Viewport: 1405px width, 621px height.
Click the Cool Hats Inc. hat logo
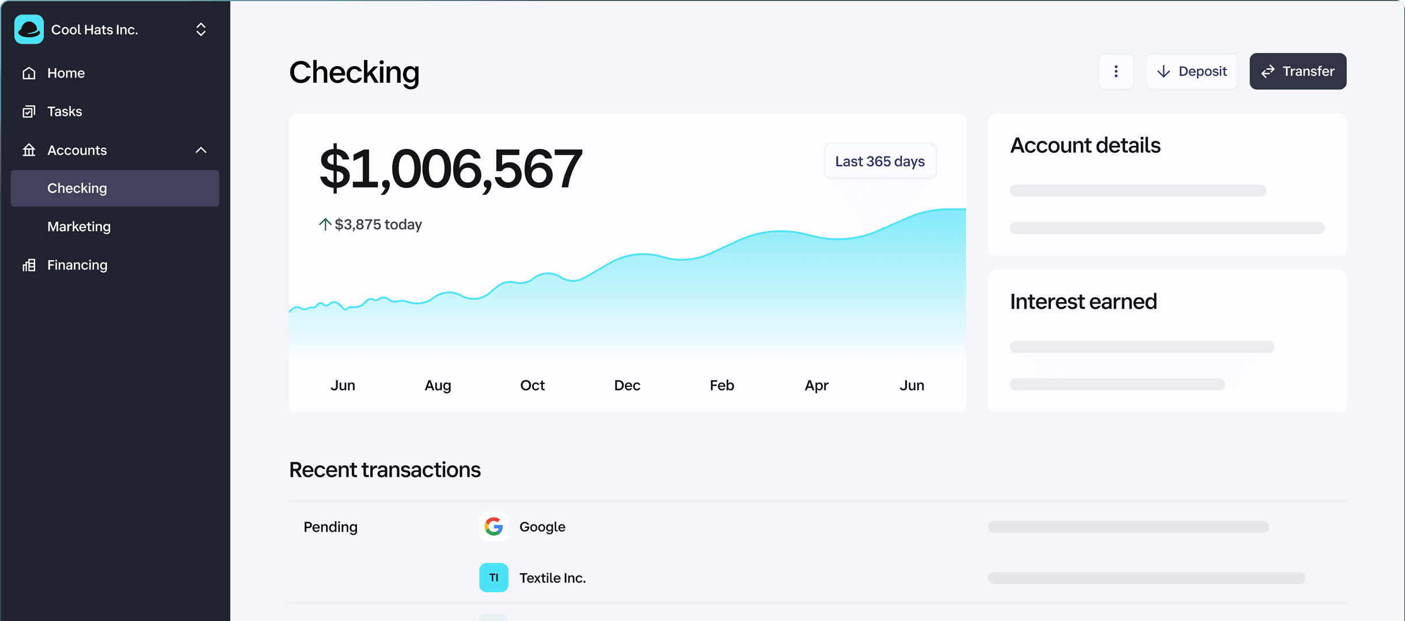point(29,29)
